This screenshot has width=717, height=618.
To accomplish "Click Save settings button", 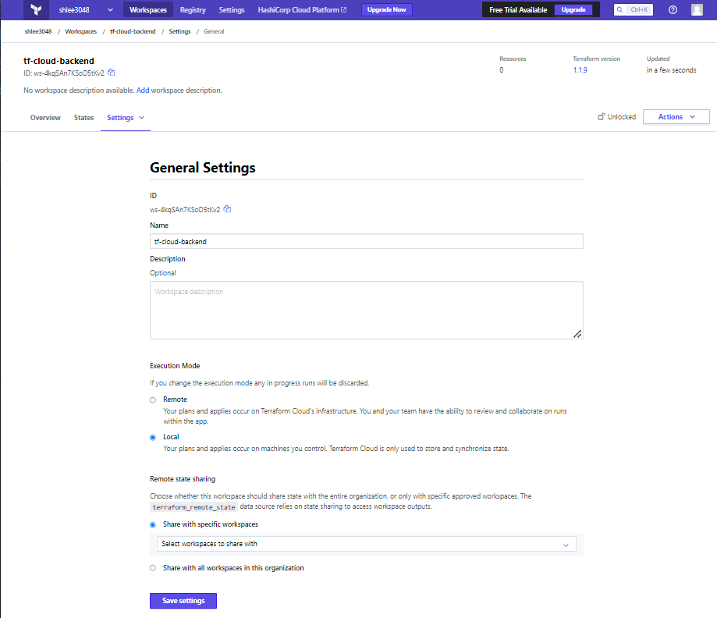I will tap(183, 601).
